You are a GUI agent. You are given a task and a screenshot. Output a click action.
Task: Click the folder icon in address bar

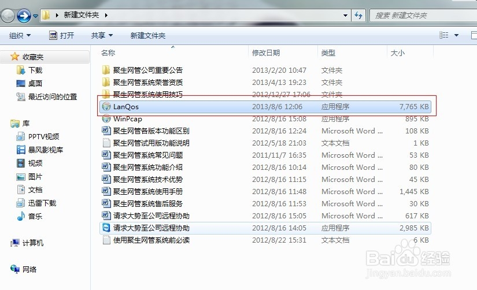click(46, 15)
